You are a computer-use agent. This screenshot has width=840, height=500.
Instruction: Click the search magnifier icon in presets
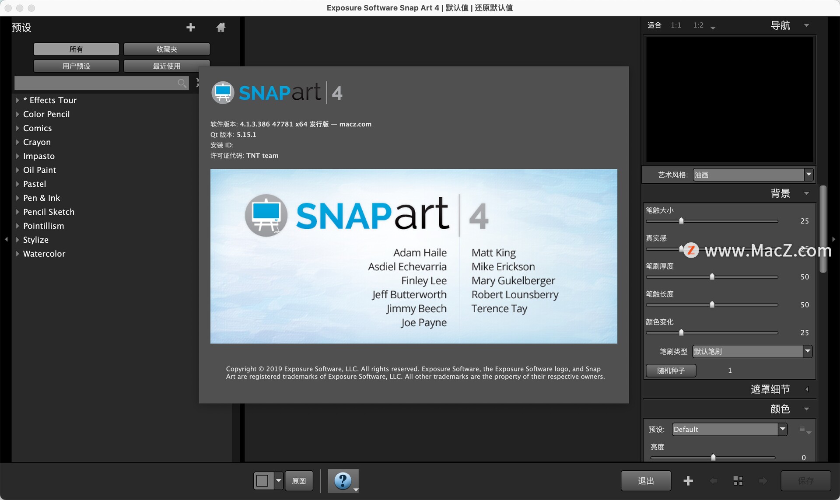pos(182,83)
